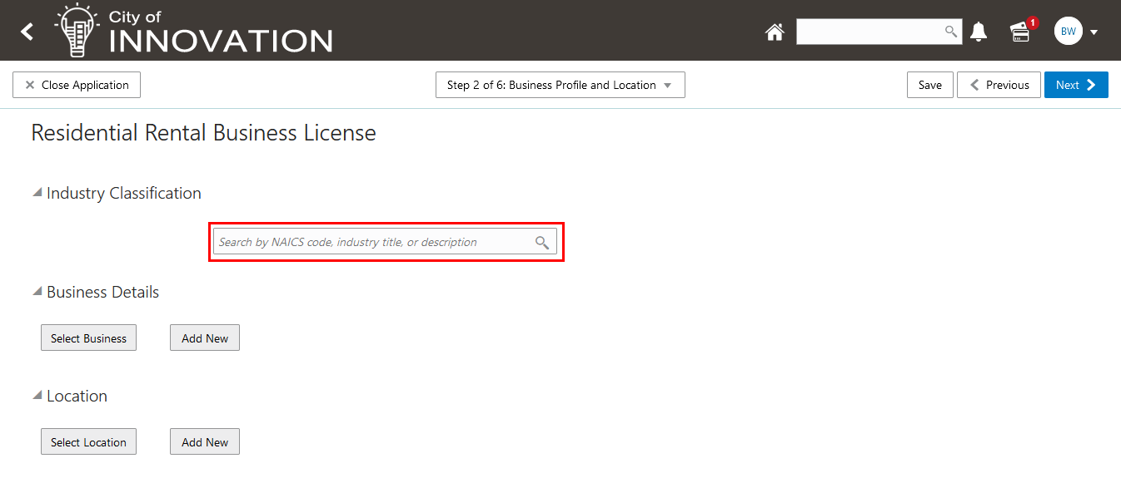1121x478 pixels.
Task: Go to the Home page icon
Action: 775,32
